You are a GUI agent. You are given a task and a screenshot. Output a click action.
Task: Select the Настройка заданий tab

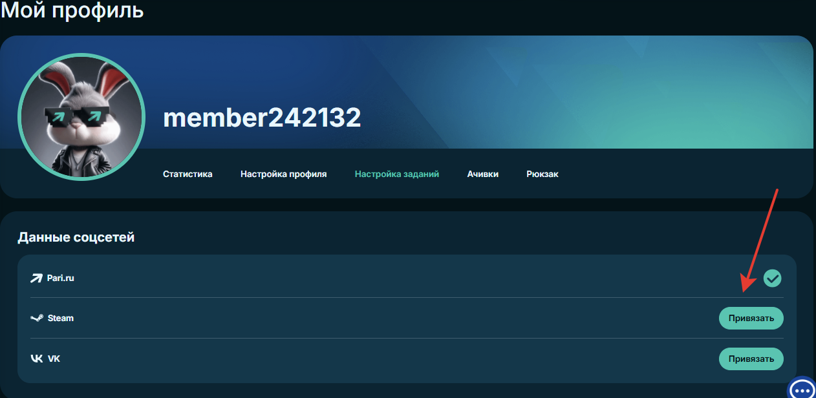(397, 174)
